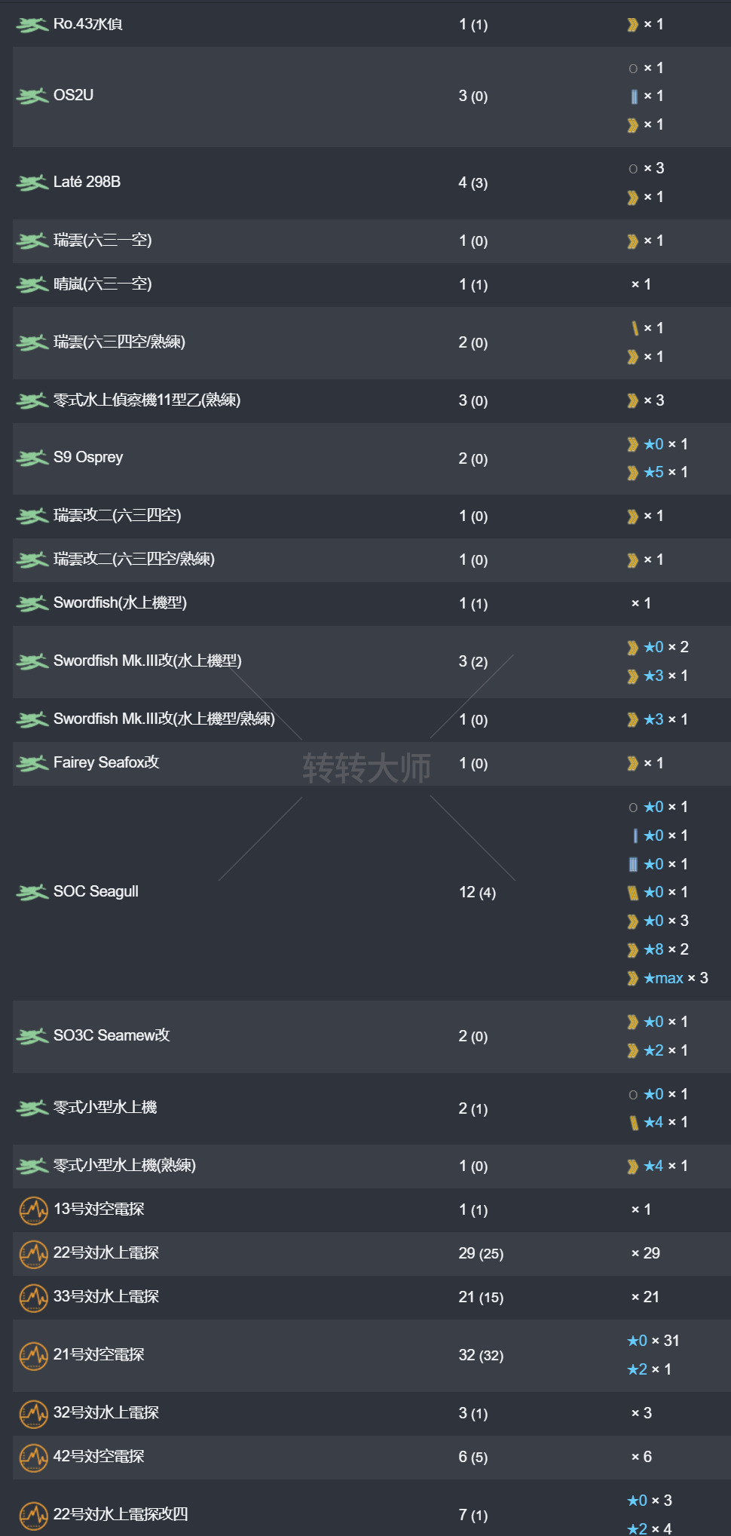This screenshot has width=731, height=1536.
Task: Select the seaplane icon for Fairey Seafox改
Action: 32,764
